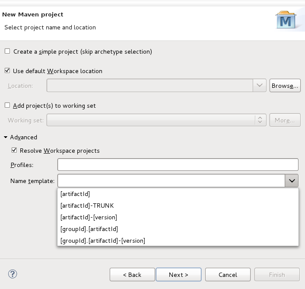Collapse the Advanced section
The height and width of the screenshot is (289, 305).
6,137
